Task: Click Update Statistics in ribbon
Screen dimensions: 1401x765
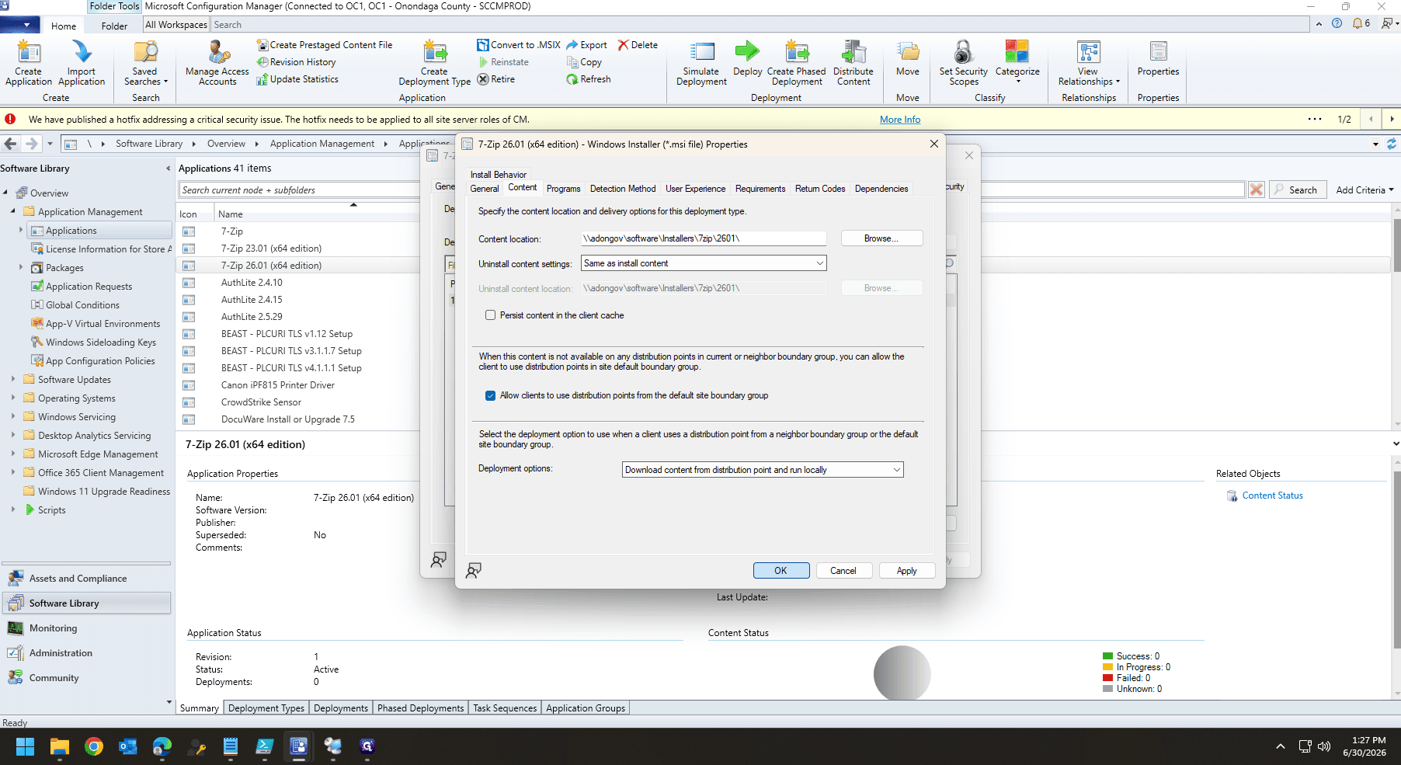Action: click(x=297, y=79)
